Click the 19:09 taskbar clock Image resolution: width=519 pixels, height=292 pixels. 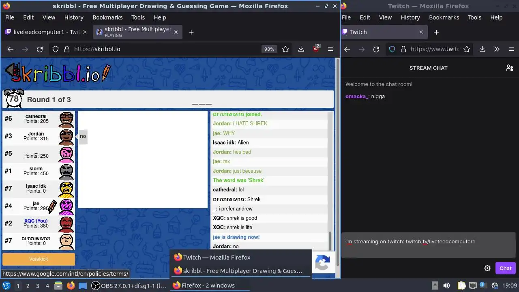[x=510, y=286]
